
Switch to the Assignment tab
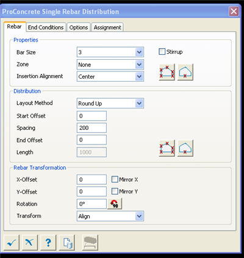click(x=107, y=27)
